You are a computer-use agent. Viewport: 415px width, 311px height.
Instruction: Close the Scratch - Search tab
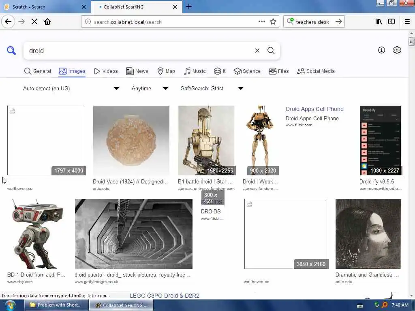coord(84,7)
